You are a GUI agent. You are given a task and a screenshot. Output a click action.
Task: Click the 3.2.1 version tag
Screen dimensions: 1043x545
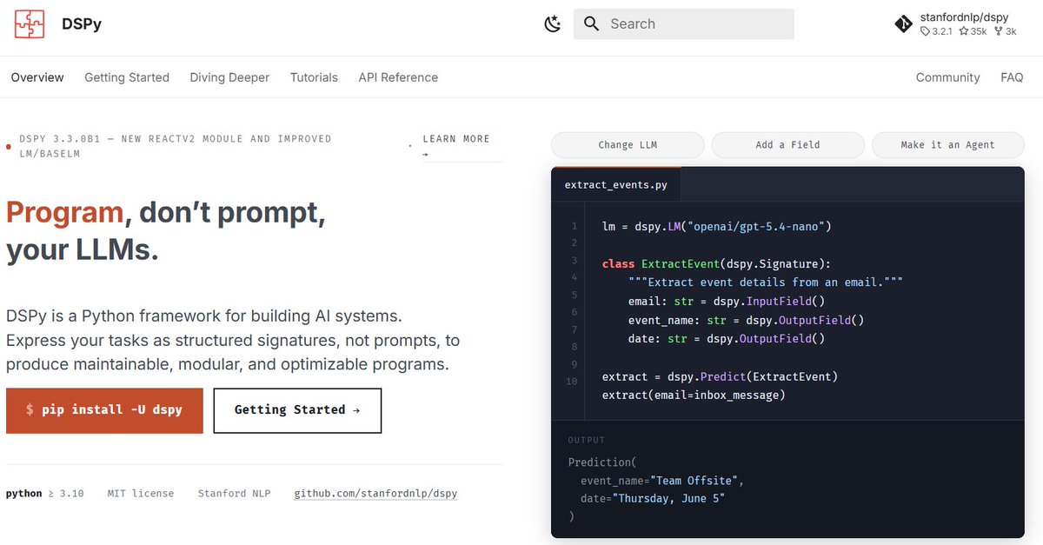(936, 31)
